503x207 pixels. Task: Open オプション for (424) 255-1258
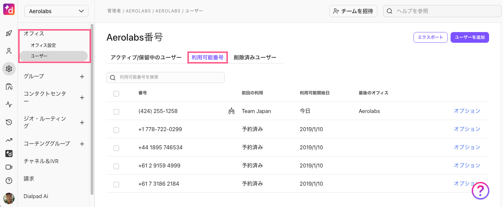pos(467,111)
